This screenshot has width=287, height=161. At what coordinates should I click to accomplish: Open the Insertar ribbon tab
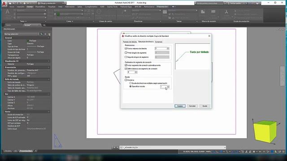[x=21, y=7]
